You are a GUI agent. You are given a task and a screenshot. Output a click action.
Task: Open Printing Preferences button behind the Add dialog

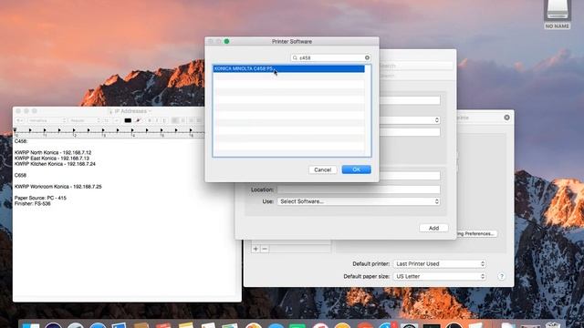[476, 233]
